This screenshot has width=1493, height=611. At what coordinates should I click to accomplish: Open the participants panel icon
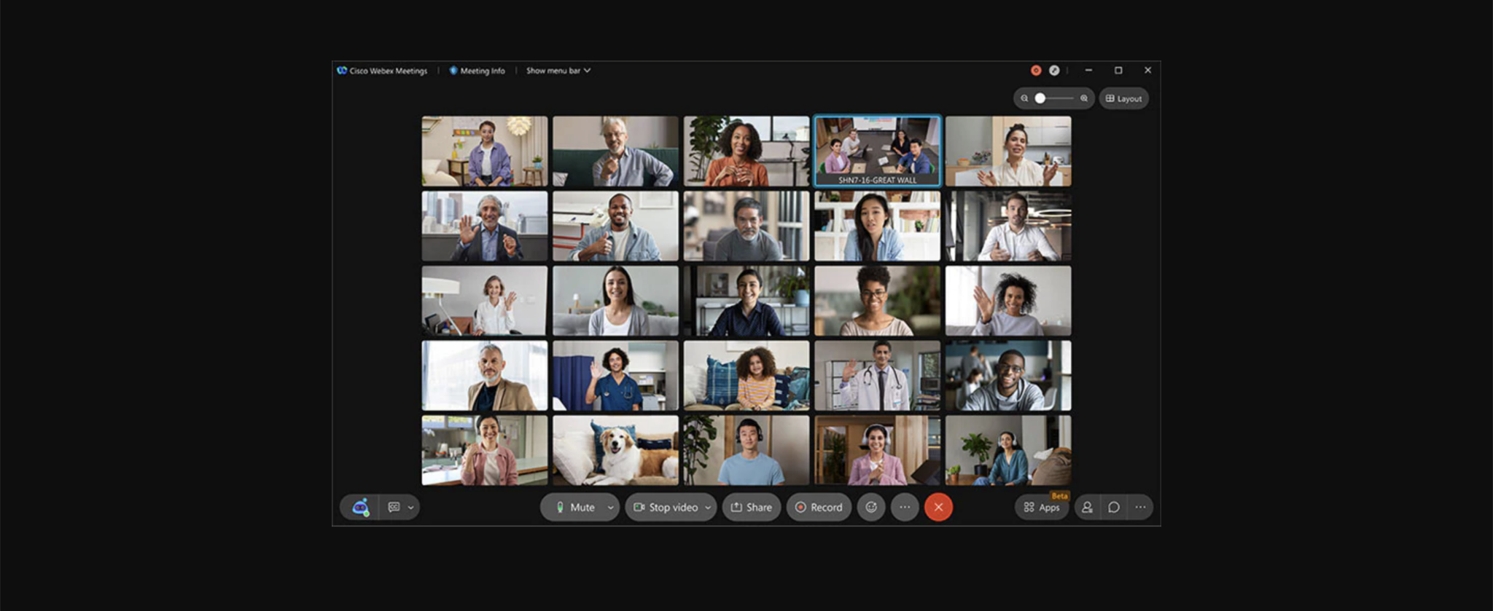(1087, 507)
